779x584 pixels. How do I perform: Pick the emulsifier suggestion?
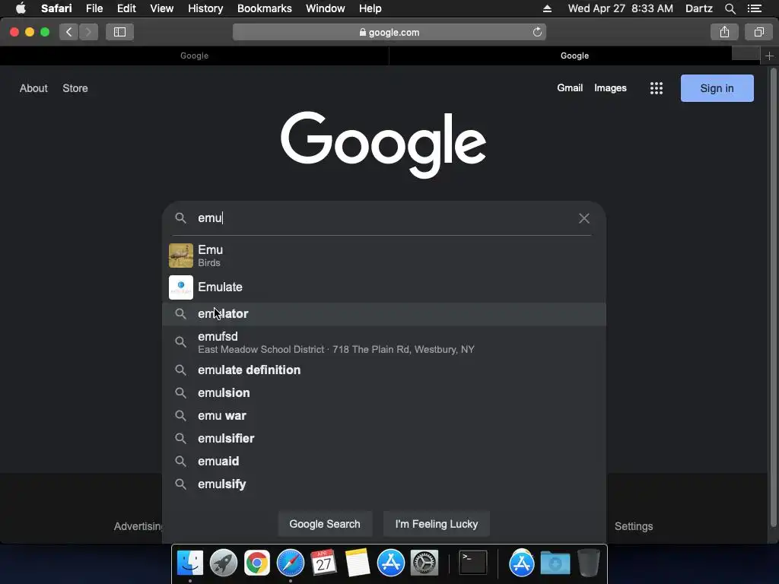point(384,439)
